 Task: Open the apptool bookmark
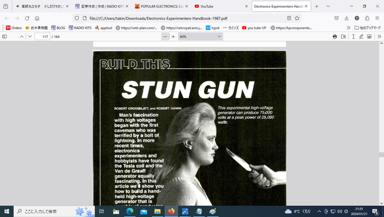tap(103, 28)
